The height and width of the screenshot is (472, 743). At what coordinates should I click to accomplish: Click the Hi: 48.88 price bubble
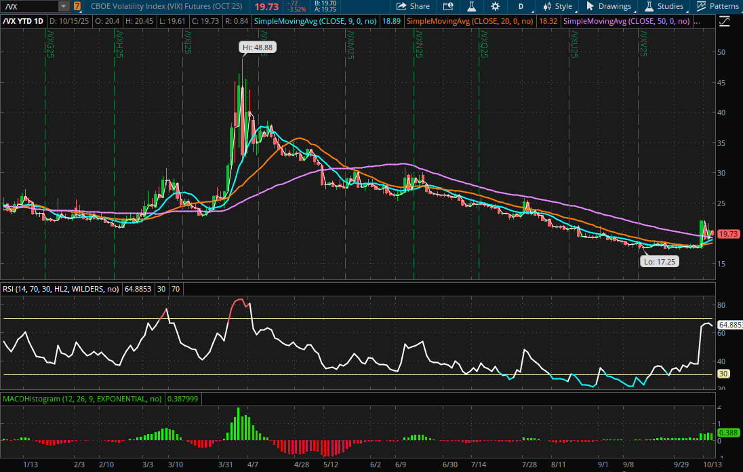tap(258, 47)
